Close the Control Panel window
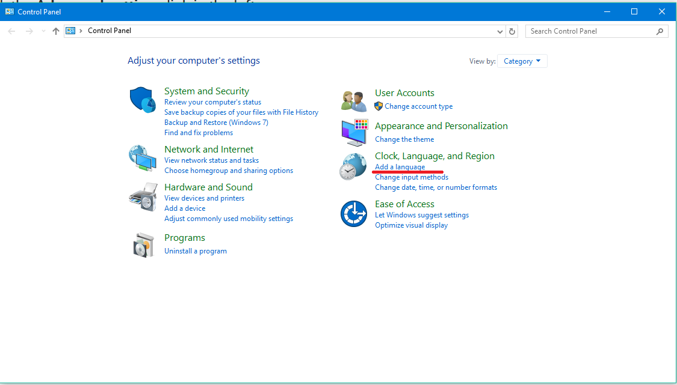Image resolution: width=677 pixels, height=385 pixels. coord(661,11)
